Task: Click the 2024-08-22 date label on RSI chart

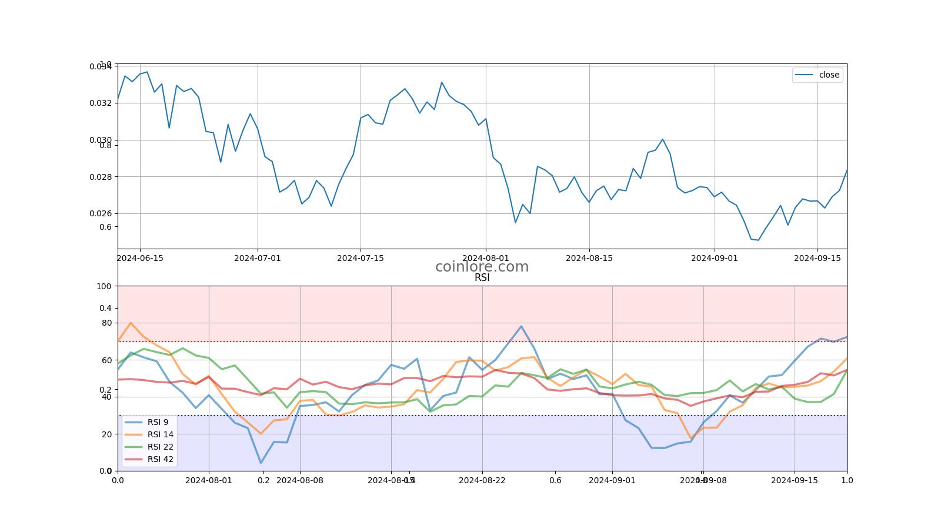Action: pos(482,480)
